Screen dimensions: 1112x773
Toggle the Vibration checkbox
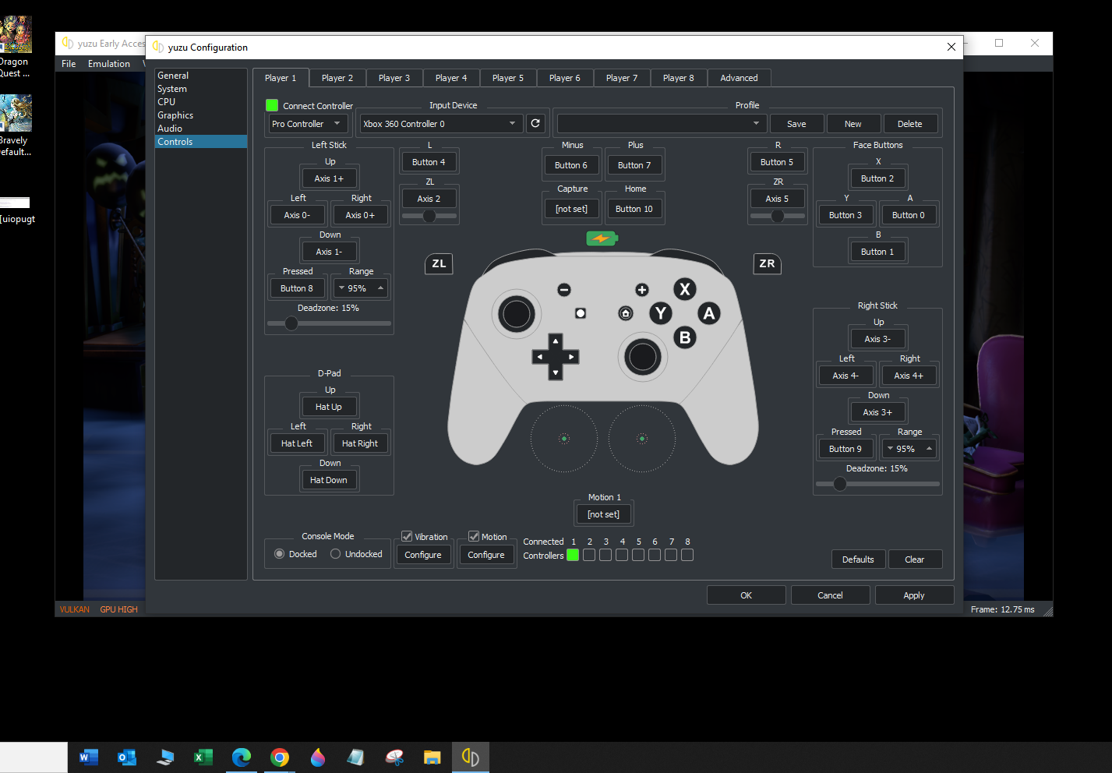407,536
